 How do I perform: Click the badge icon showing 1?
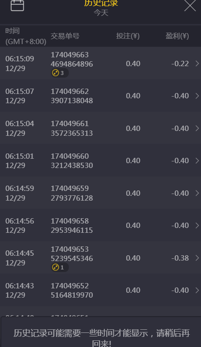[x=60, y=267]
